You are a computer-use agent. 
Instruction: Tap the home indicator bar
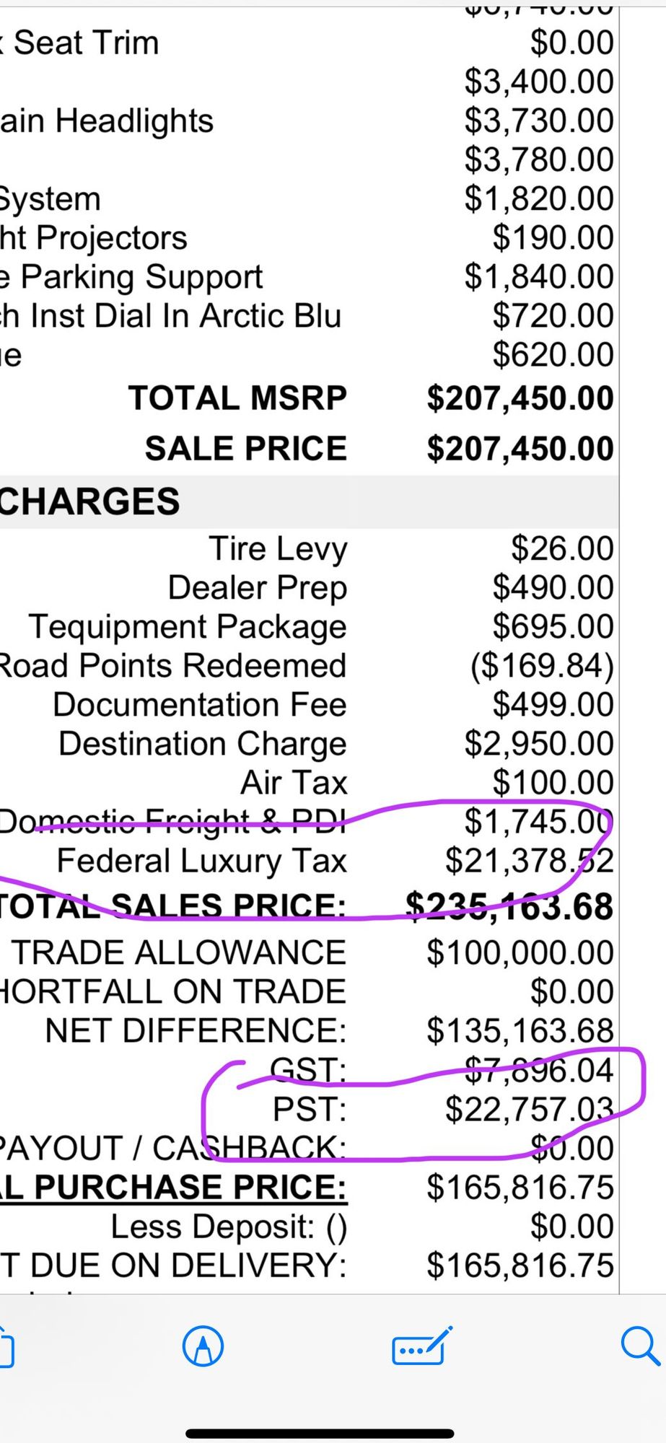320,1433
